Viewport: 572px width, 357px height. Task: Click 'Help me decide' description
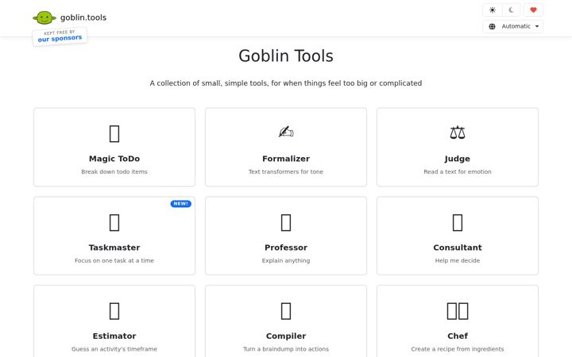[458, 260]
